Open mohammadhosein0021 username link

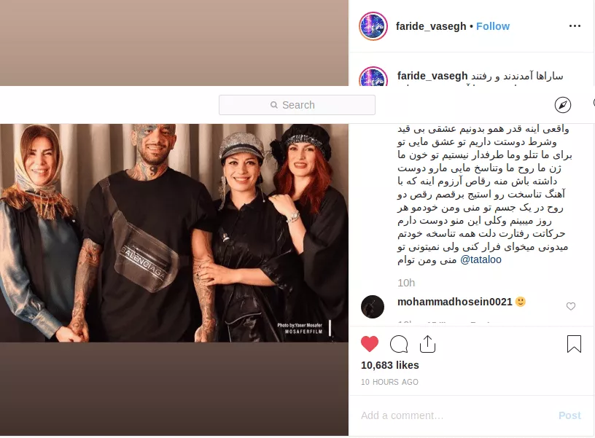click(454, 302)
